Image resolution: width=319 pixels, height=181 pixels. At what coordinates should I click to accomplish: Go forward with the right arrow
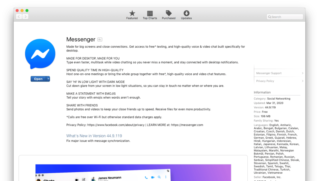click(25, 17)
